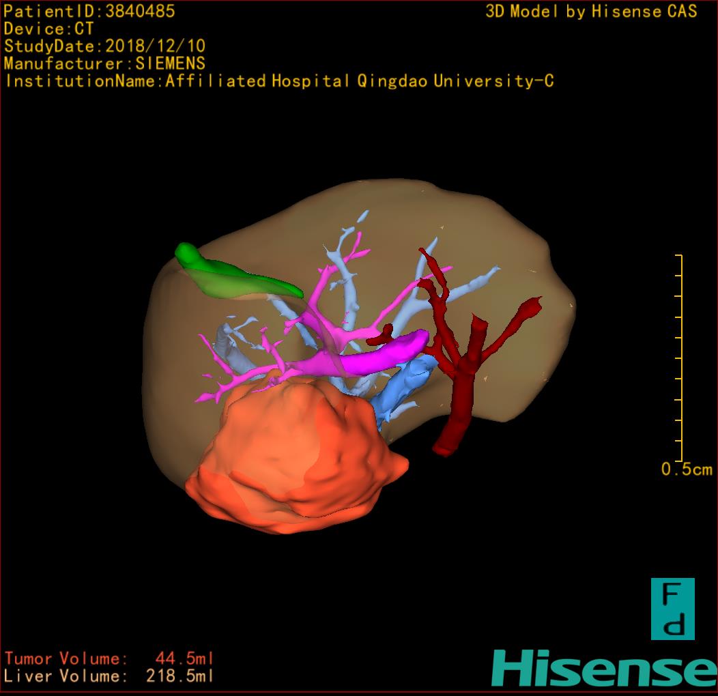The width and height of the screenshot is (718, 696).
Task: Click the StudyDate 2018/12/10 label
Action: [104, 46]
